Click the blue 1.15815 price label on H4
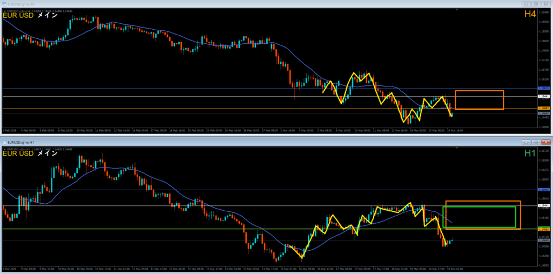Image resolution: width=553 pixels, height=274 pixels. tap(543, 88)
